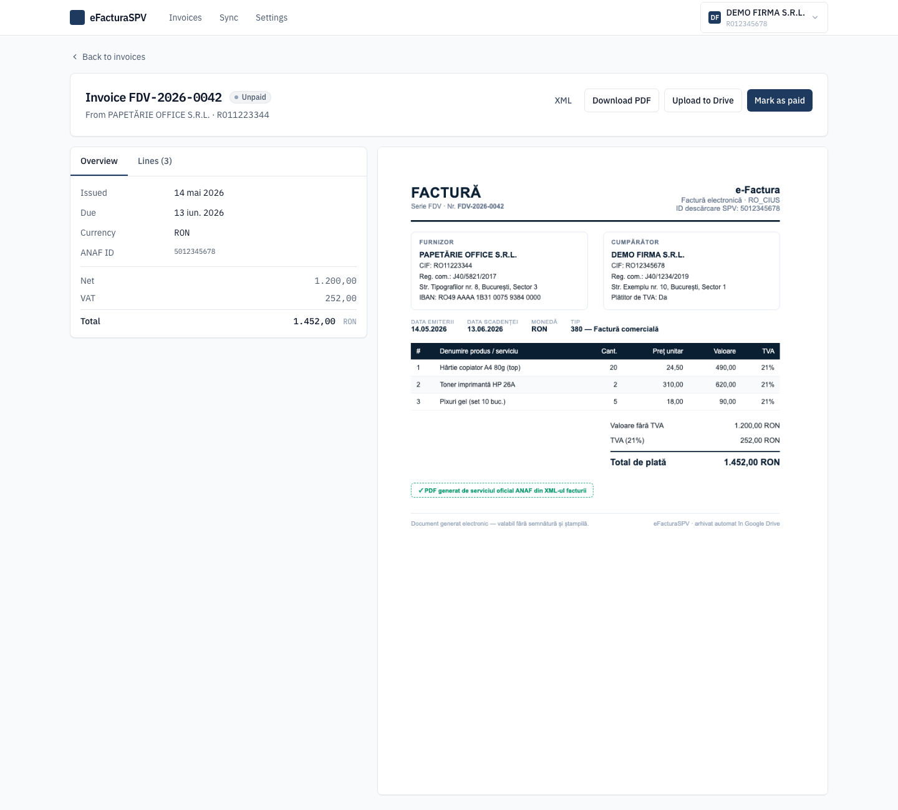The image size is (898, 810).
Task: Click the ANAF ID value 5012345678
Action: click(195, 252)
